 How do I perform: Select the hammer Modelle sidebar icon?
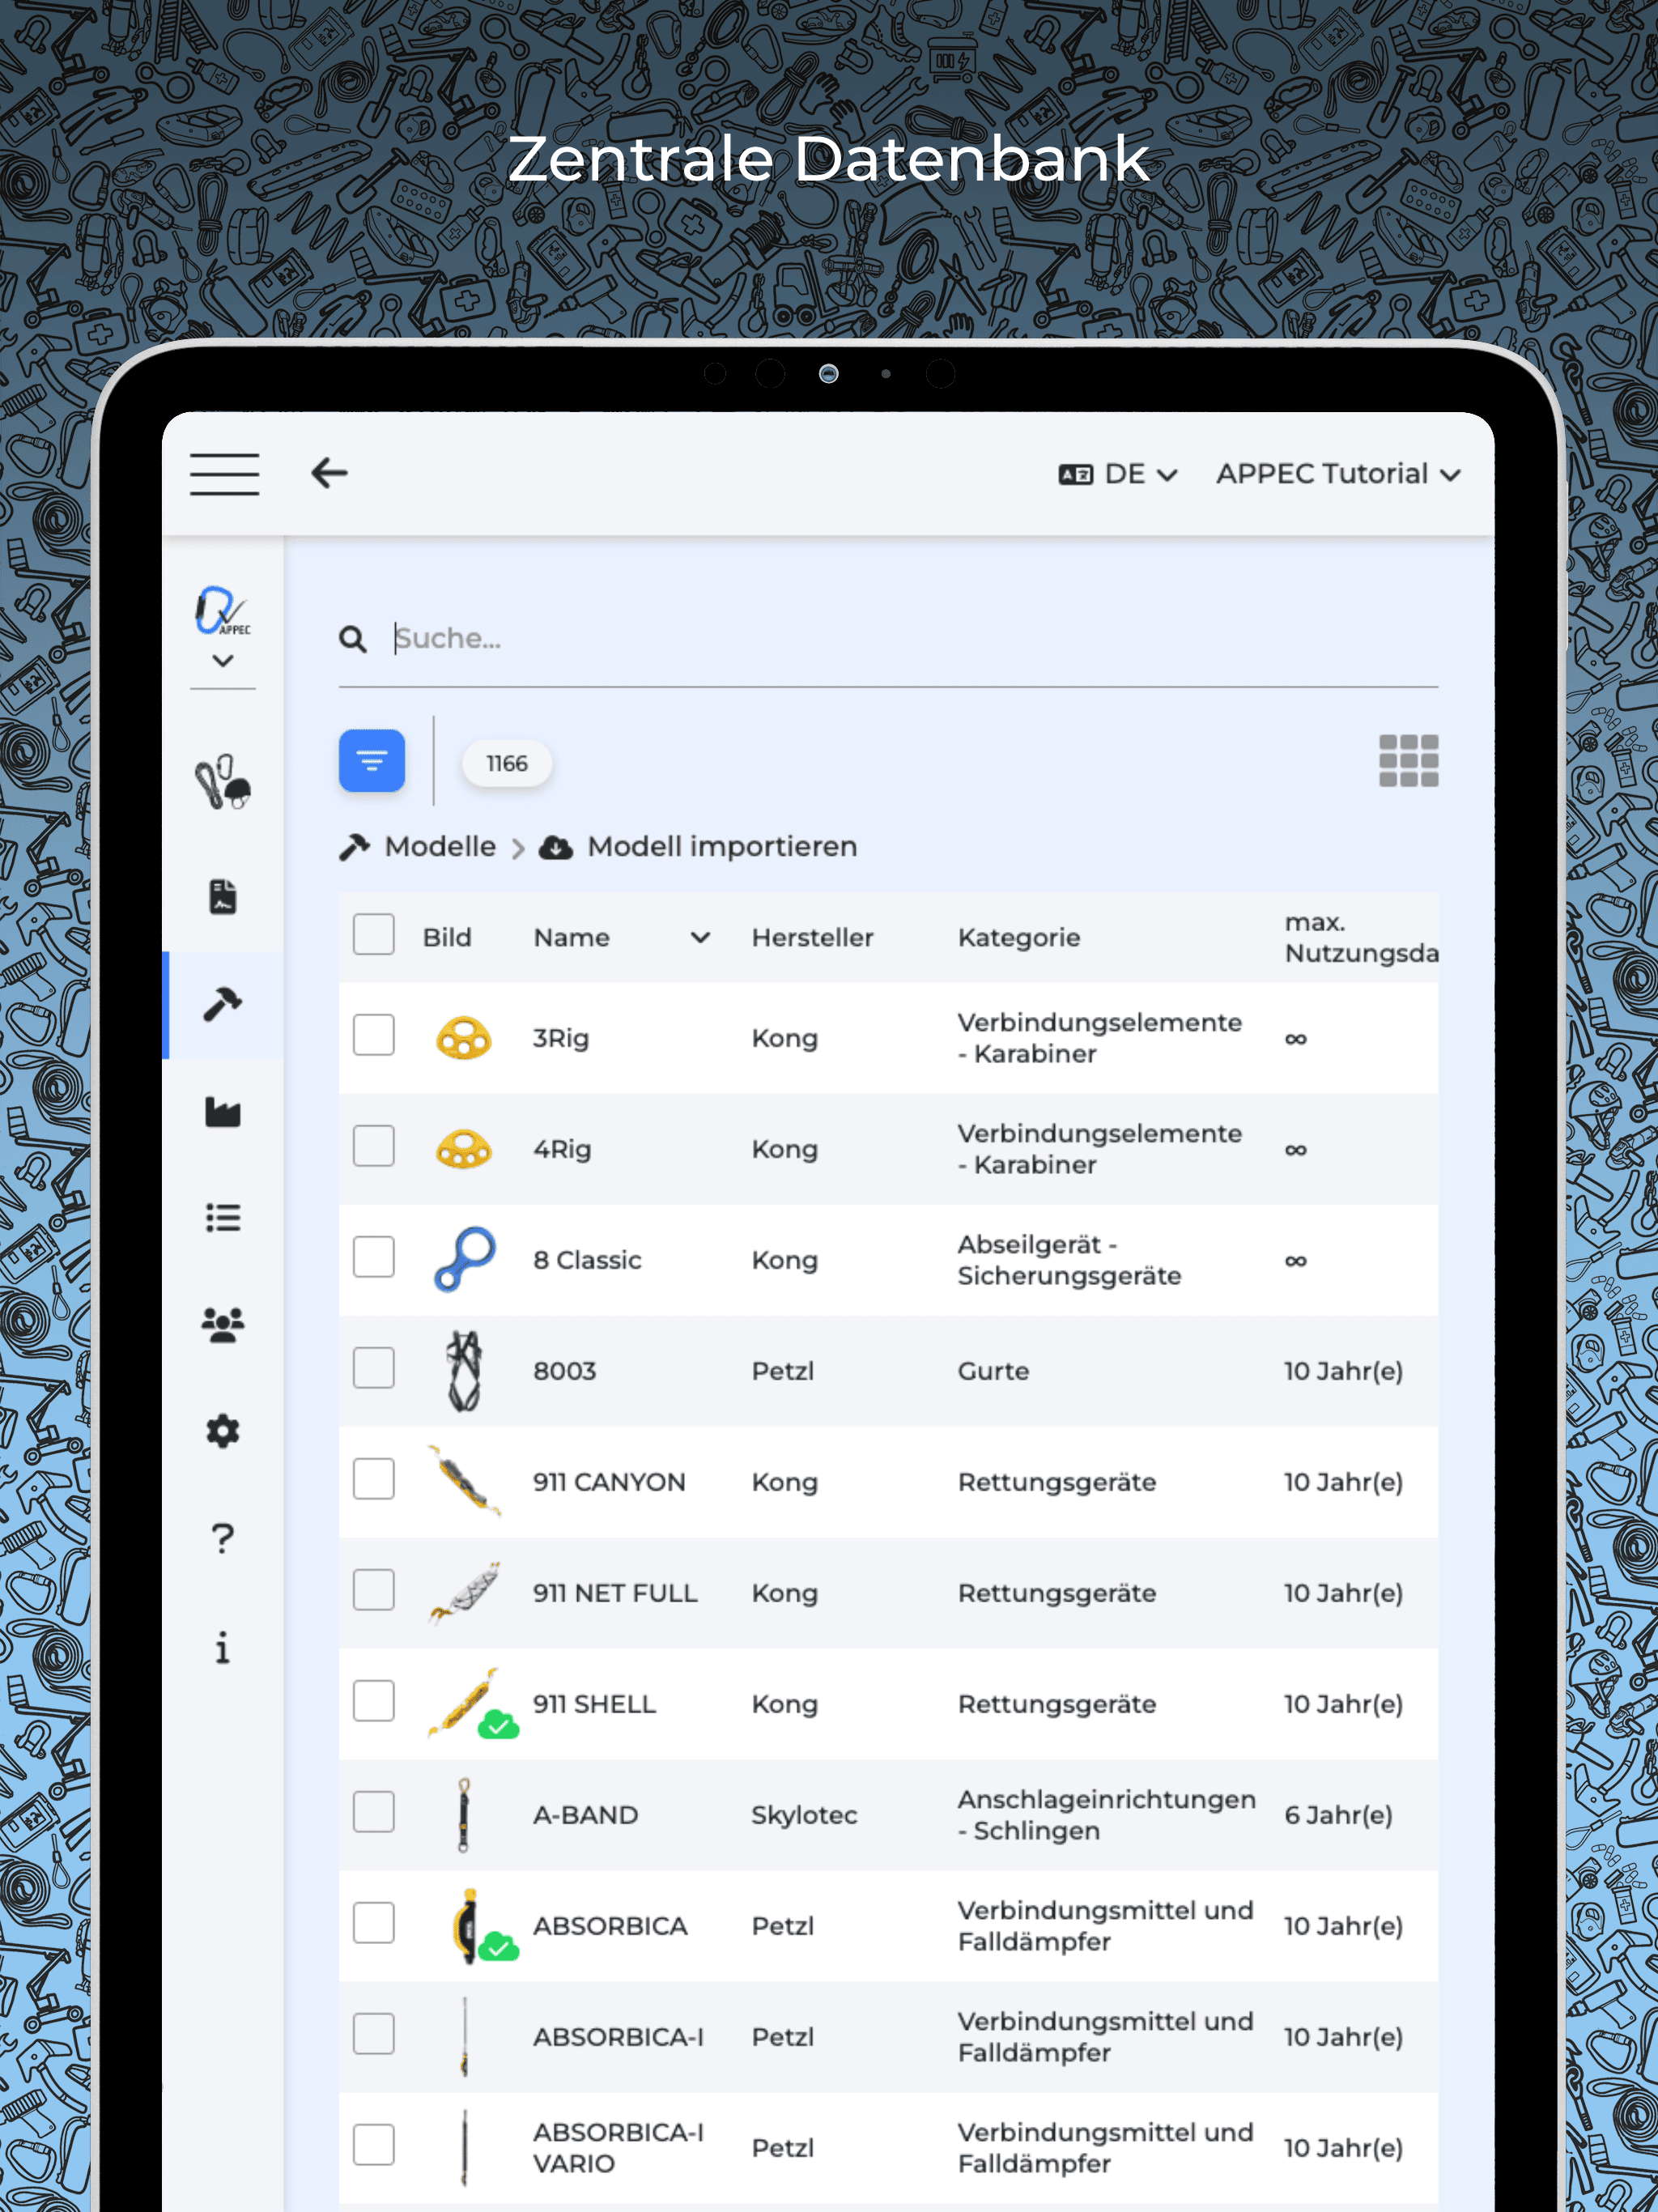(223, 1004)
